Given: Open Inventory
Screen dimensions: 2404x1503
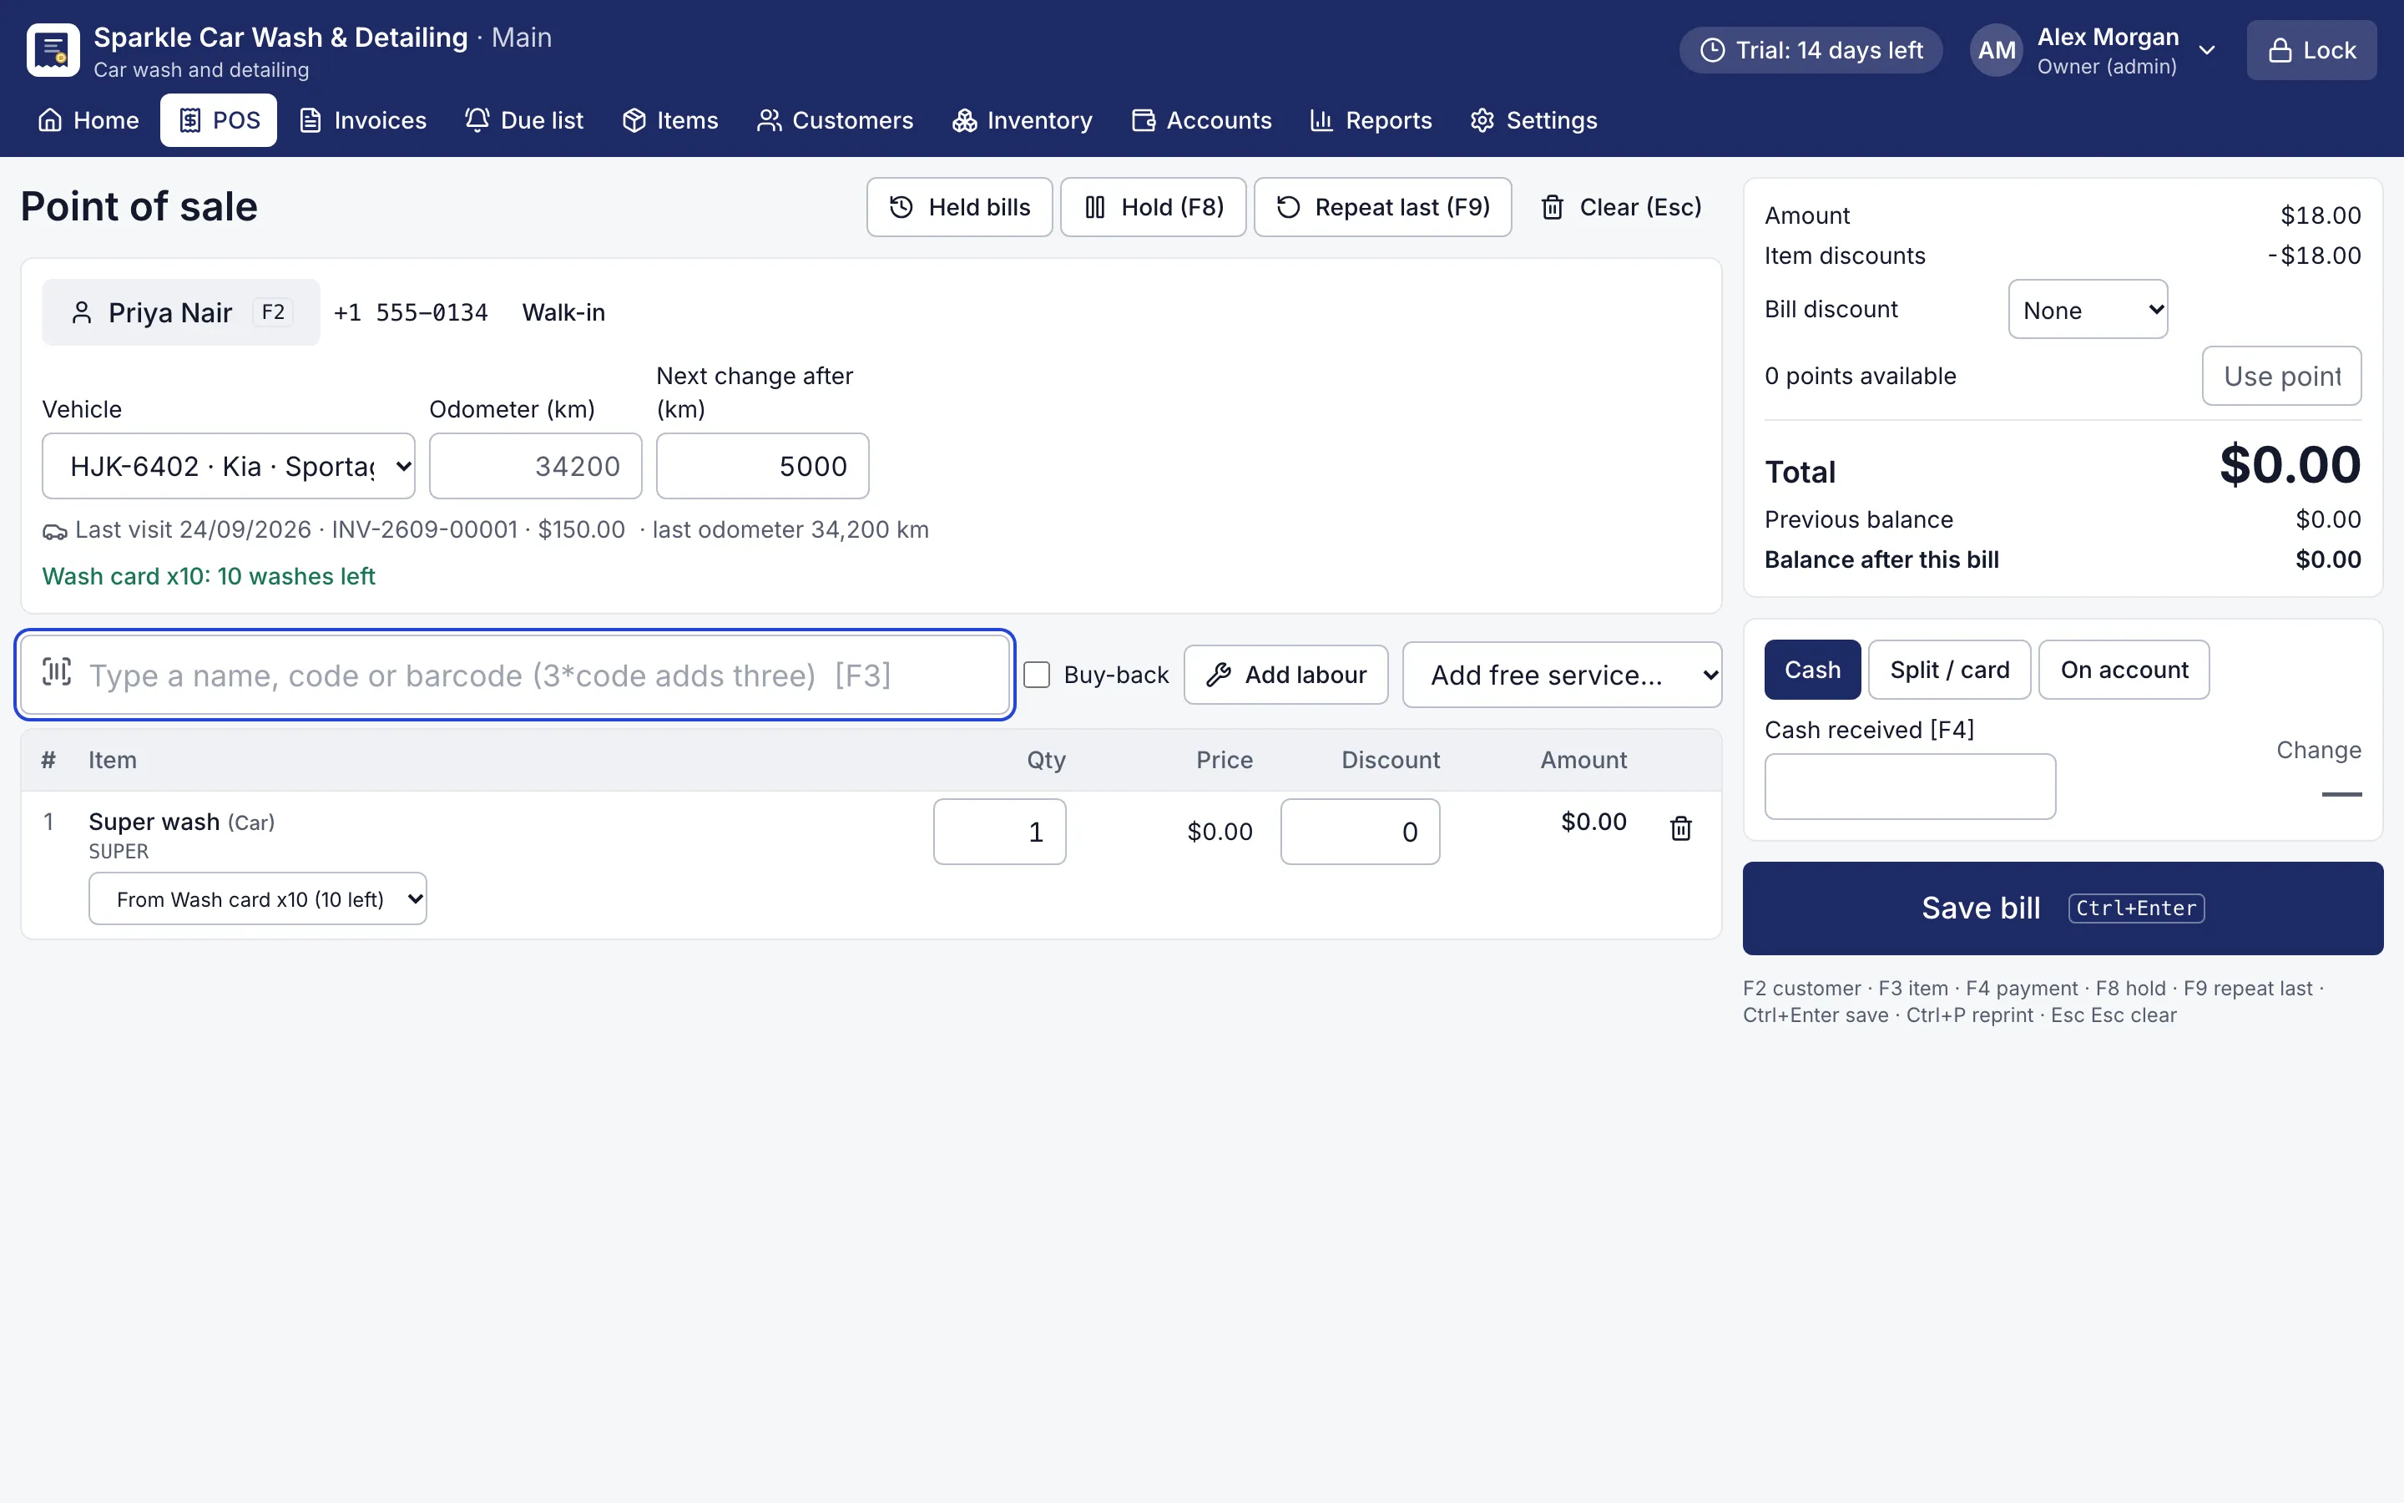Looking at the screenshot, I should (1023, 120).
